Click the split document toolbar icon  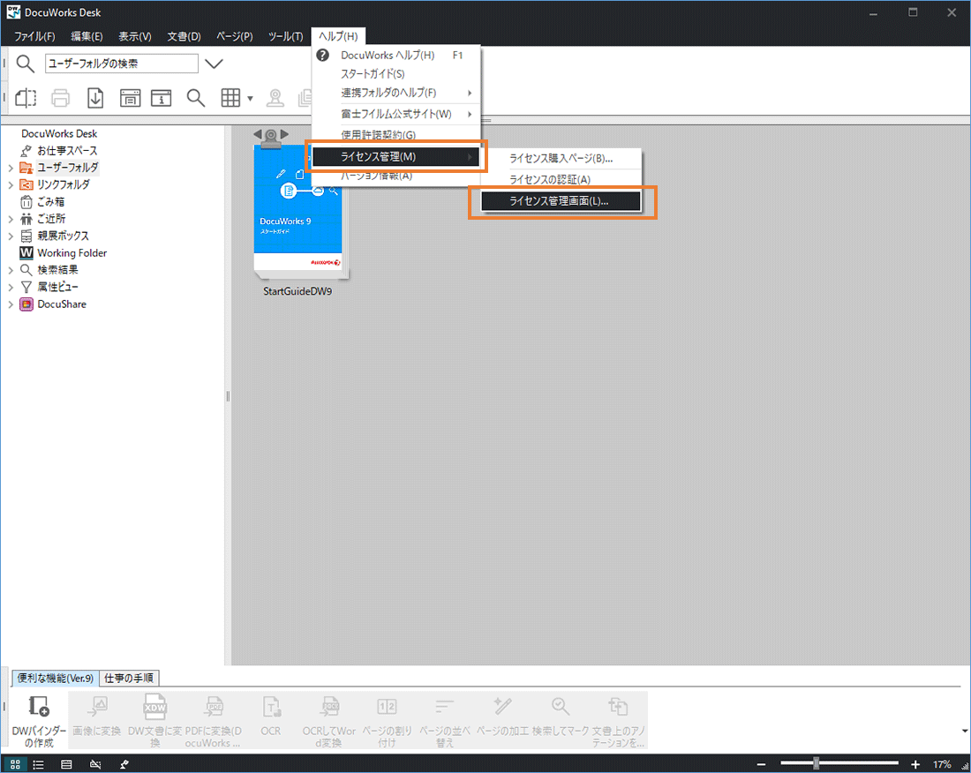click(26, 98)
